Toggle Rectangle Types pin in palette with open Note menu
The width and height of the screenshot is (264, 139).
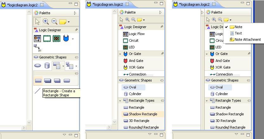click(x=249, y=100)
